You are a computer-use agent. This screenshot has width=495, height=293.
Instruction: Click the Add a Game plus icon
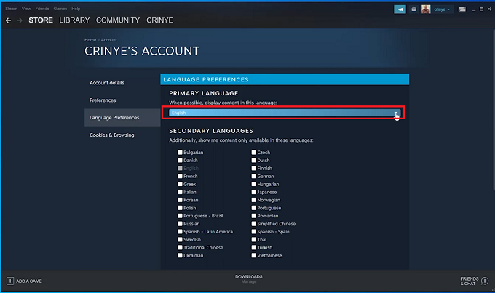click(x=10, y=281)
